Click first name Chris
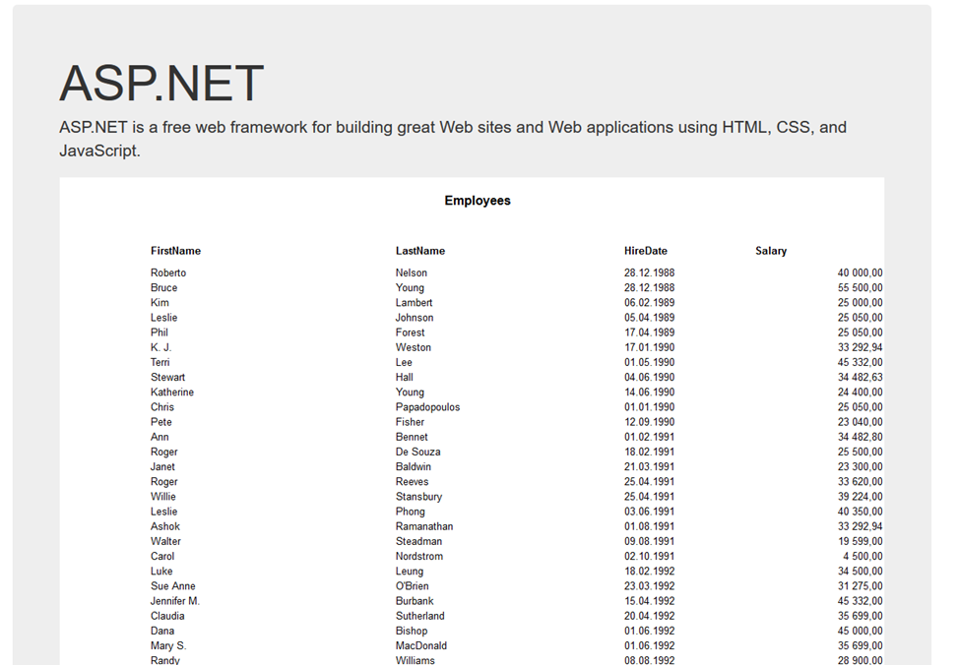The height and width of the screenshot is (665, 959). [x=162, y=407]
